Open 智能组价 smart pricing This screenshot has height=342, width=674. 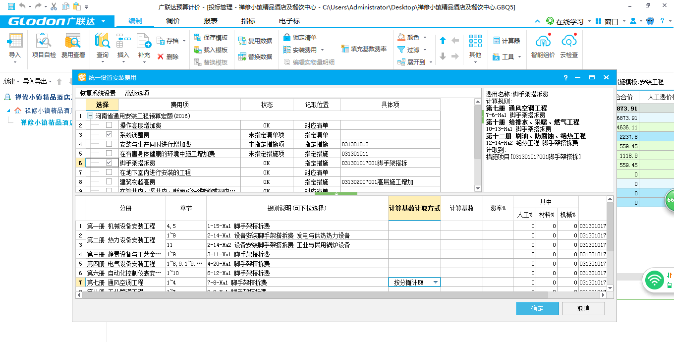[543, 47]
